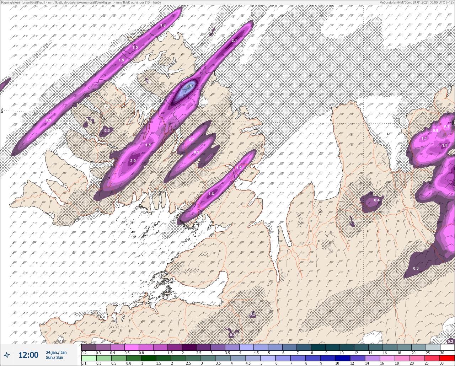Select the bright red 30 lower legend swatch
The width and height of the screenshot is (455, 366).
(448, 358)
